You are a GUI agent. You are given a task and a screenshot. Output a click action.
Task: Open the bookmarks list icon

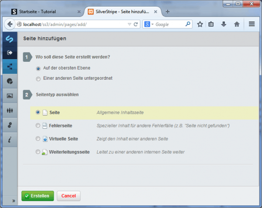pyautogui.click(x=211, y=24)
